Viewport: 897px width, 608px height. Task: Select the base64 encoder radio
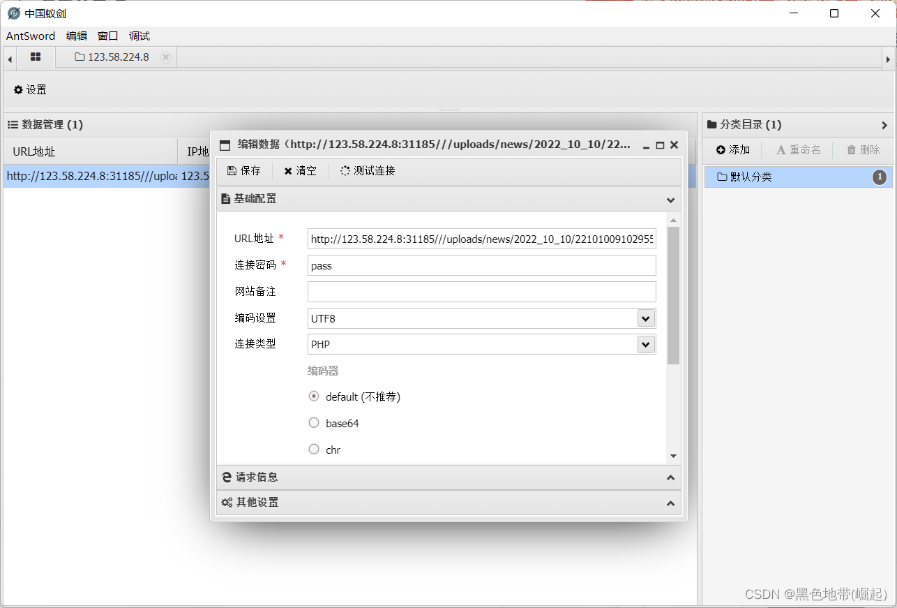coord(314,422)
